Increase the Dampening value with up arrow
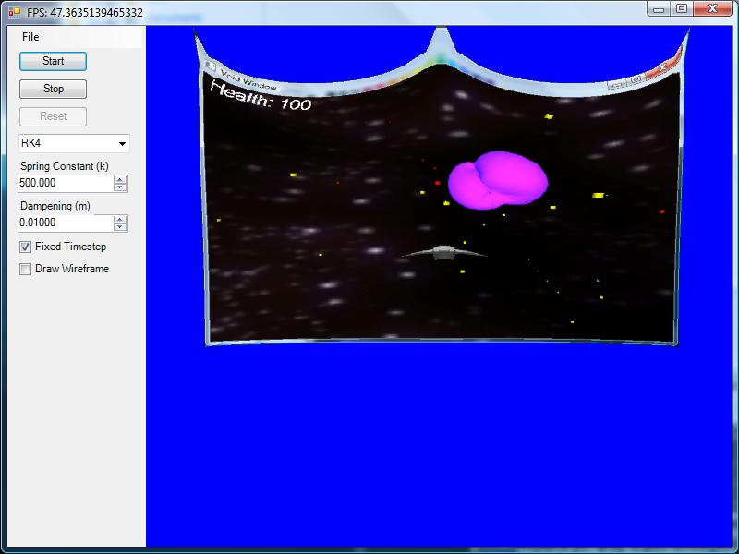Image resolution: width=739 pixels, height=554 pixels. pyautogui.click(x=120, y=219)
